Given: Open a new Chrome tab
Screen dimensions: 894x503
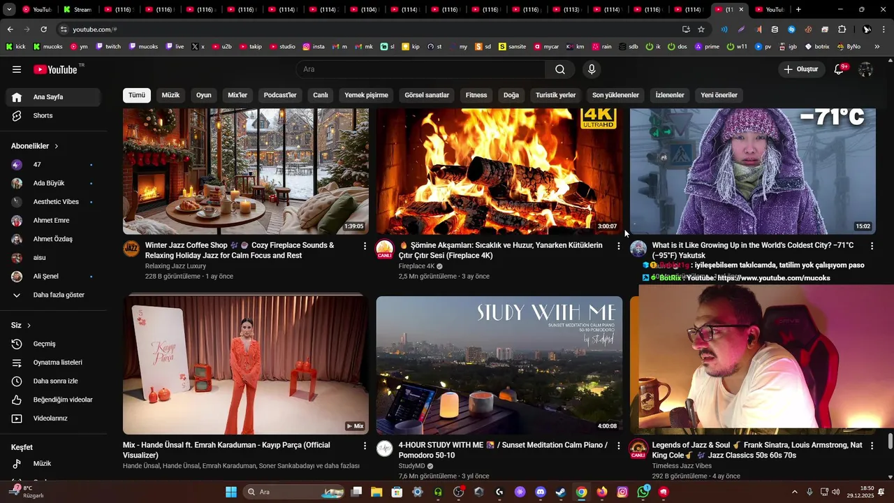Looking at the screenshot, I should click(x=798, y=10).
